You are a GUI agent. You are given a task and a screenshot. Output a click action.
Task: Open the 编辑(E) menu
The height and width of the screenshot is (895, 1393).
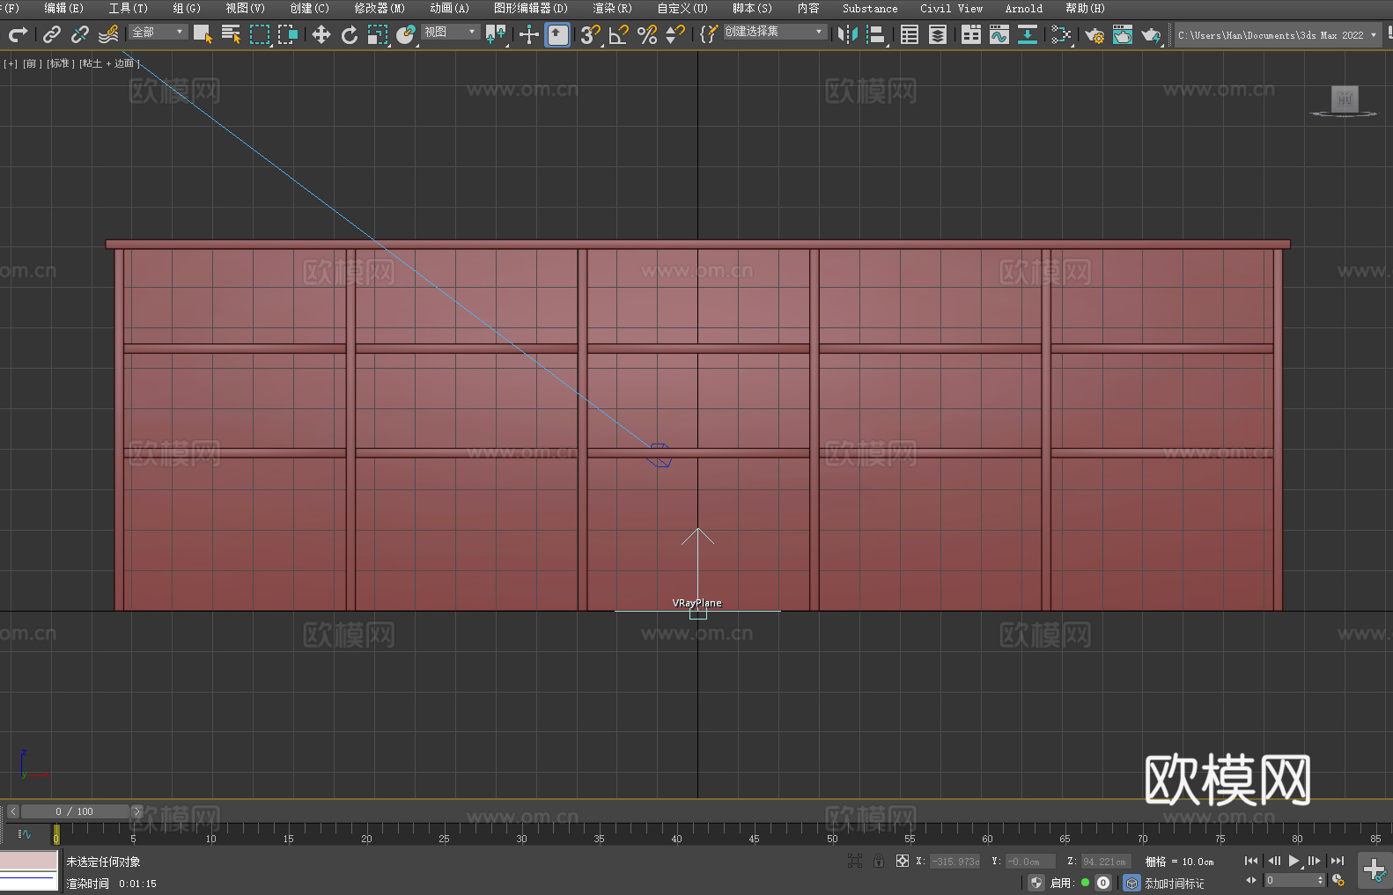63,8
